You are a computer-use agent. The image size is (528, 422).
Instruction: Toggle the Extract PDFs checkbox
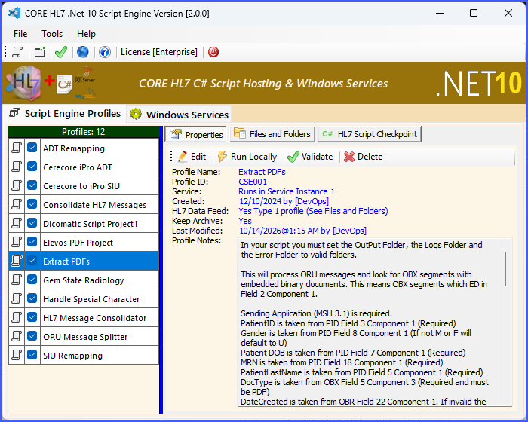coord(32,261)
